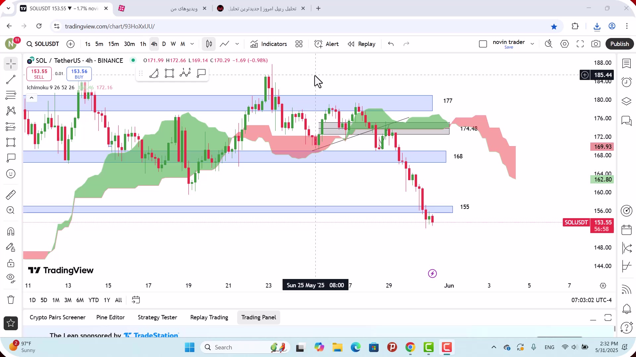The height and width of the screenshot is (357, 636).
Task: Open layout setup square icon
Action: [483, 44]
